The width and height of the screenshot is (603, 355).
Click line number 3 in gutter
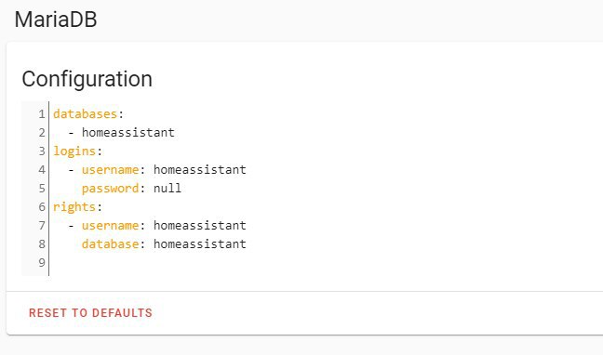coord(42,151)
